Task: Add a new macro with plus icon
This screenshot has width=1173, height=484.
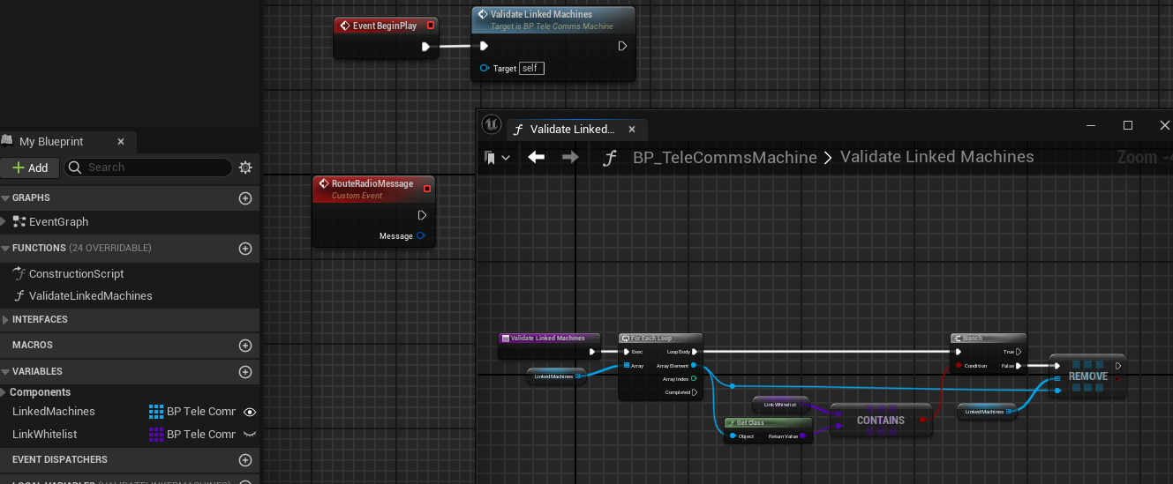Action: coord(245,346)
